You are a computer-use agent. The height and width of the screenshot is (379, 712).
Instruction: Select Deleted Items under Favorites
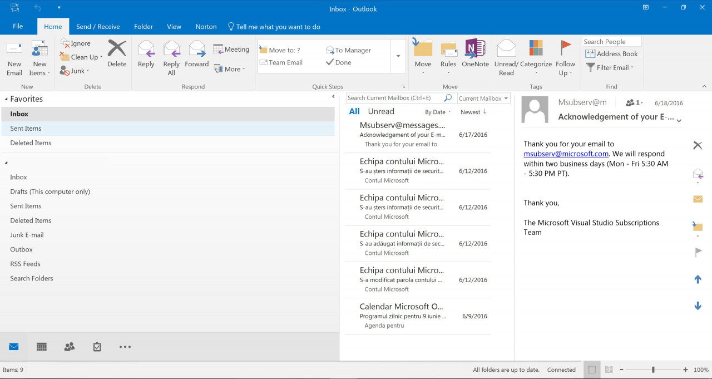click(x=167, y=143)
